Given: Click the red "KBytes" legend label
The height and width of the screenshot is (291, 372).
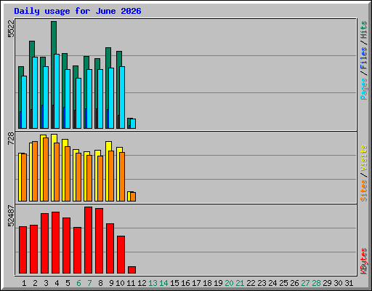Looking at the screenshot, I should 363,261.
